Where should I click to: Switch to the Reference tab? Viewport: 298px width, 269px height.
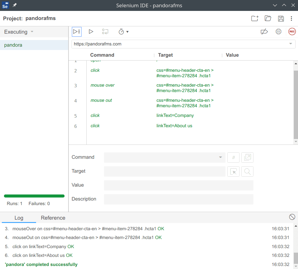pos(53,218)
